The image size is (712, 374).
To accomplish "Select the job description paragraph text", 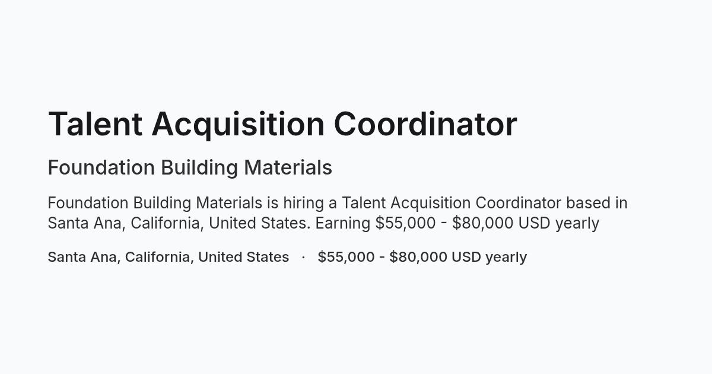I will pyautogui.click(x=338, y=213).
